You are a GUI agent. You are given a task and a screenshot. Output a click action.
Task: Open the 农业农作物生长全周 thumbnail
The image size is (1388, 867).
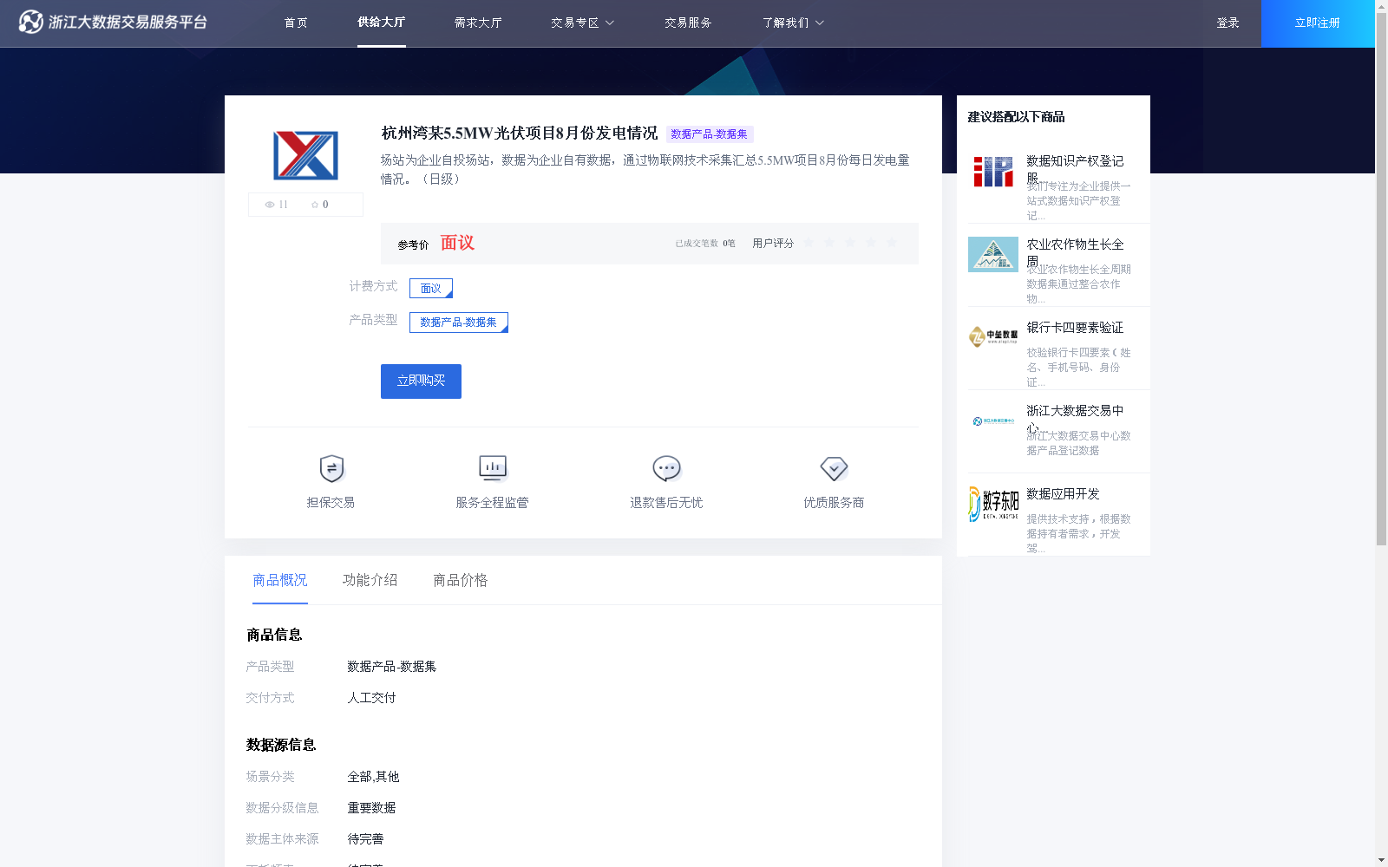point(993,254)
